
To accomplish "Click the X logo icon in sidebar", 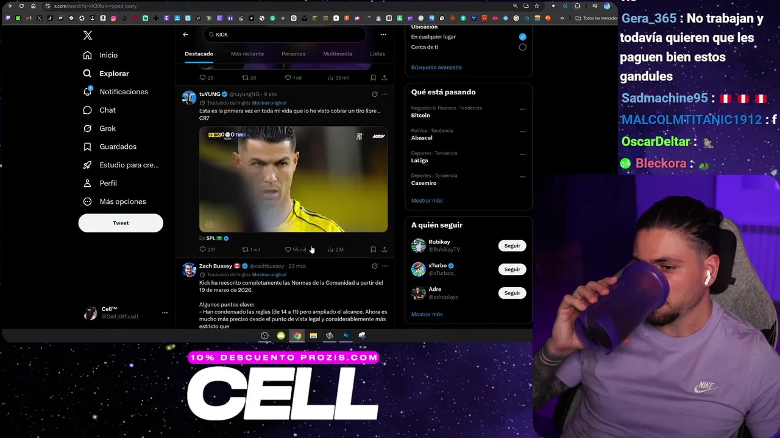I will [88, 35].
